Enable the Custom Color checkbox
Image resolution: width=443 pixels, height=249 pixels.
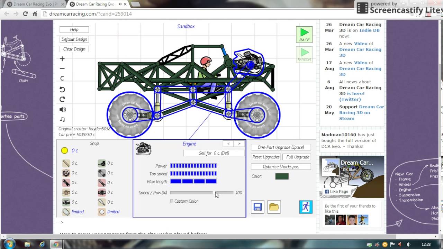click(x=172, y=201)
